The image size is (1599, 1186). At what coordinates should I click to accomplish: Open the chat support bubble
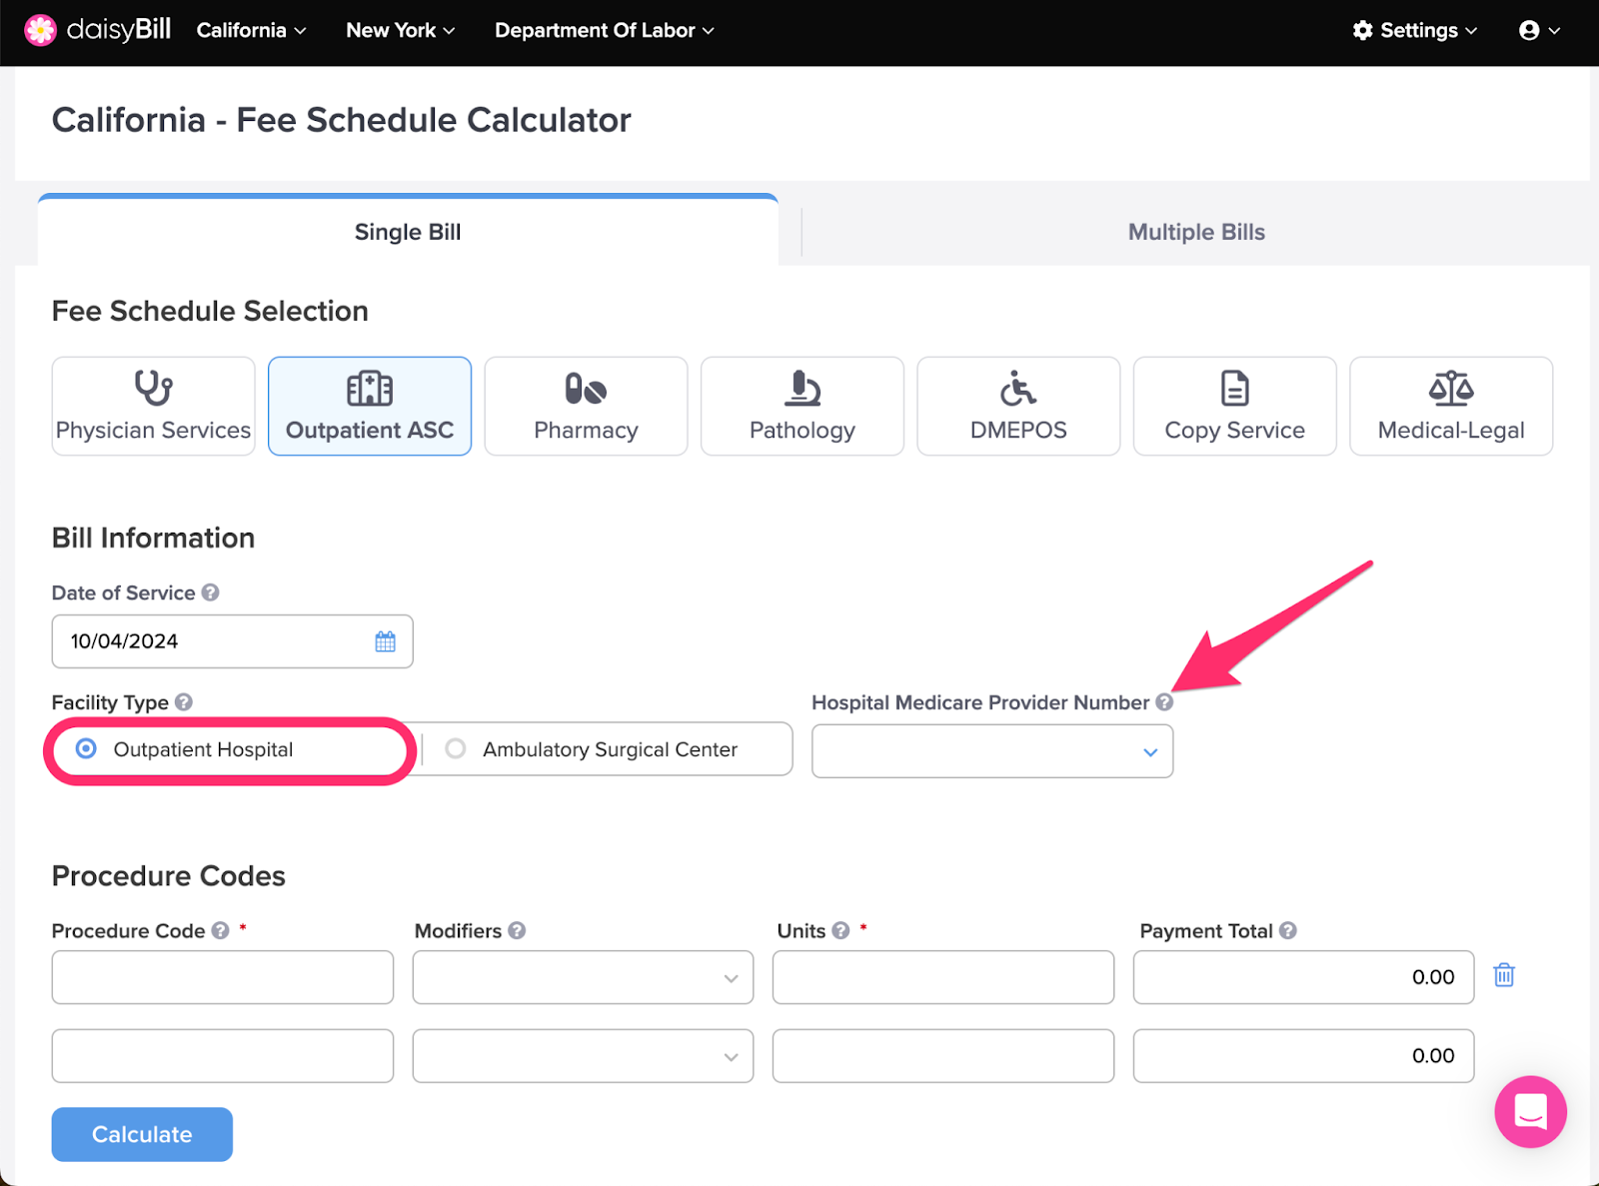click(1530, 1111)
